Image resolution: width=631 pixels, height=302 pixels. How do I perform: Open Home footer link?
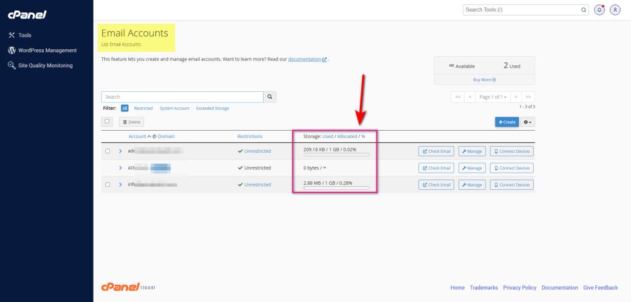pyautogui.click(x=458, y=287)
